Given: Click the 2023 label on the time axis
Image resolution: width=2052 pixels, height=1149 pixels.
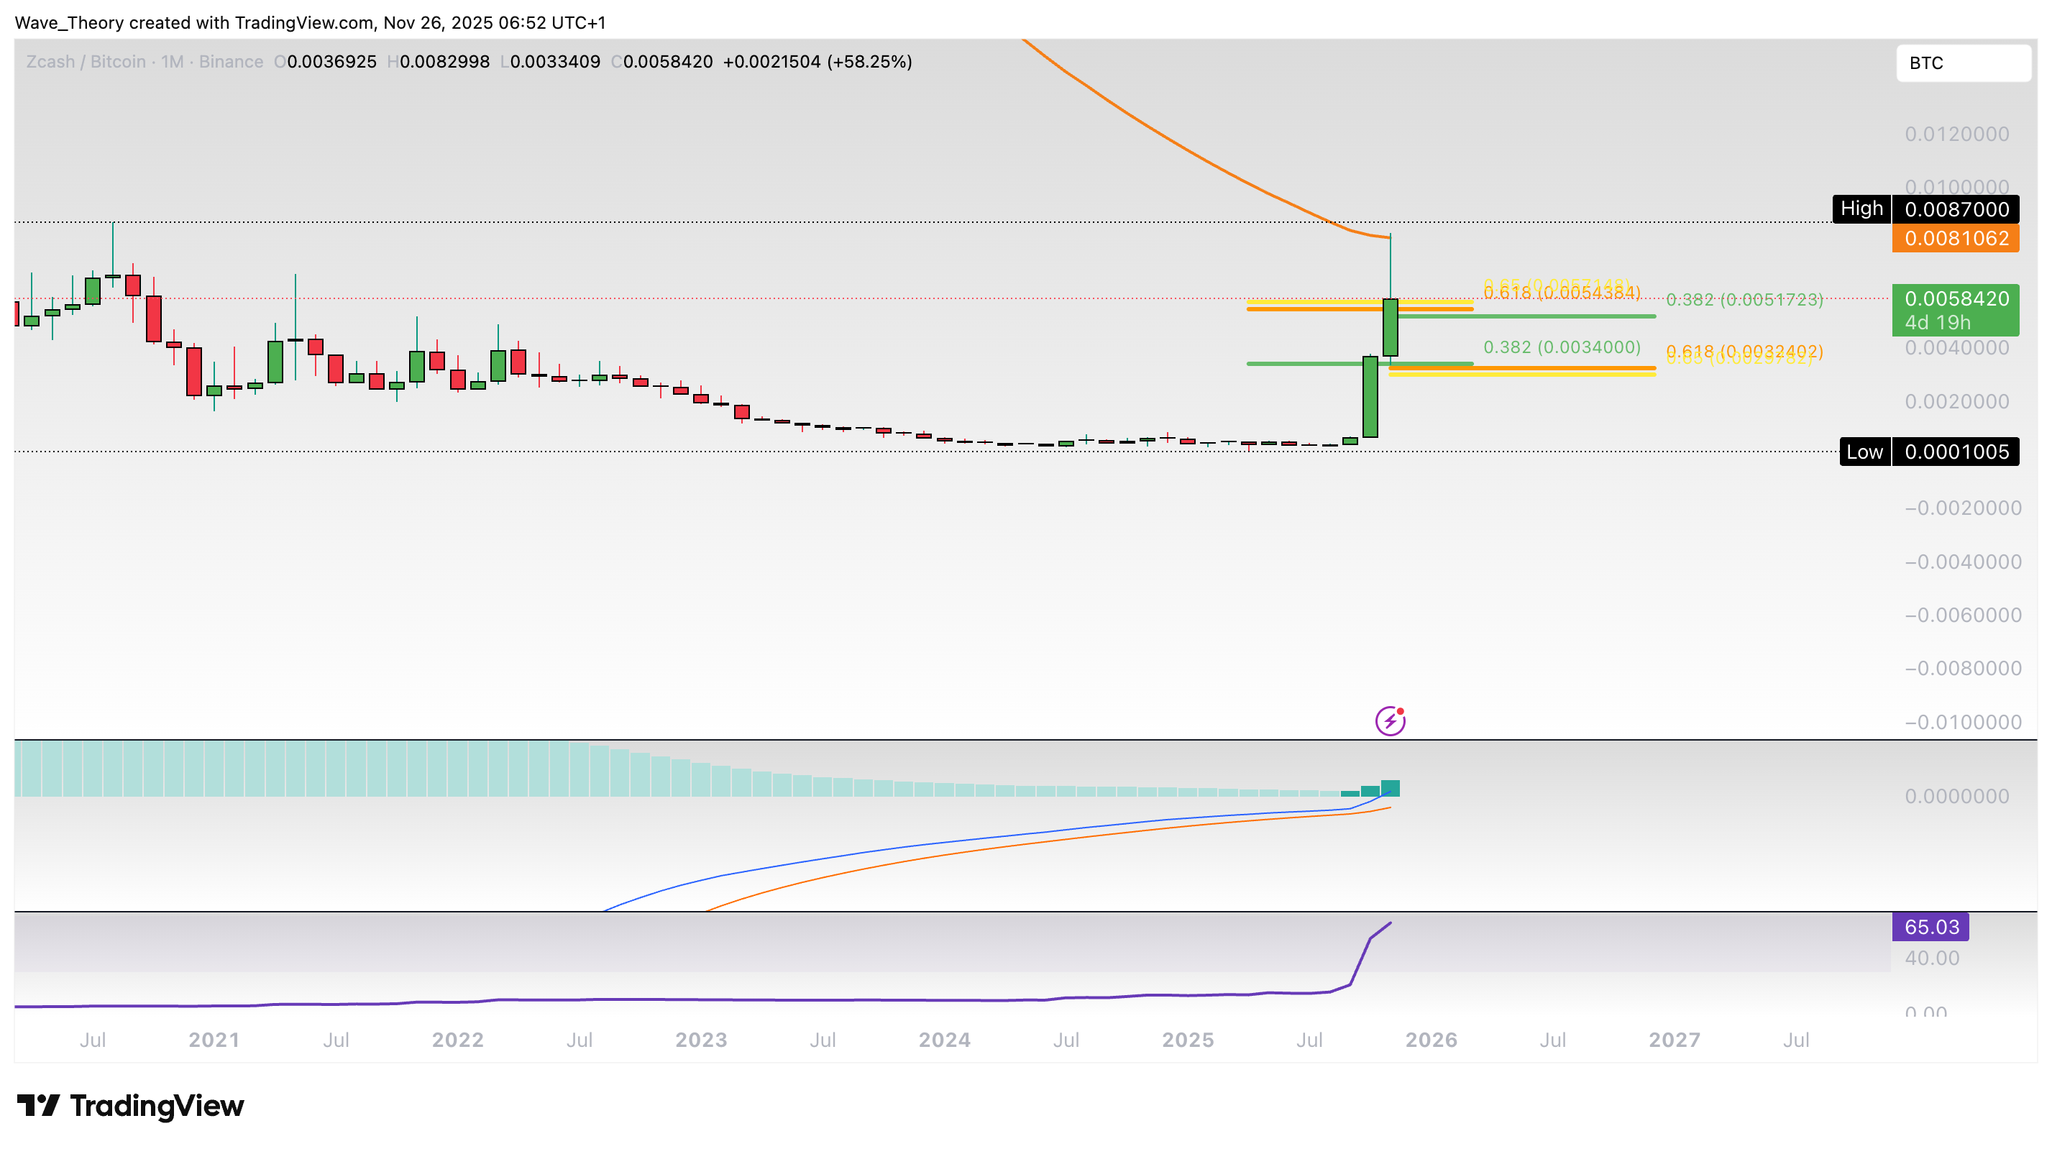Looking at the screenshot, I should pos(703,1040).
